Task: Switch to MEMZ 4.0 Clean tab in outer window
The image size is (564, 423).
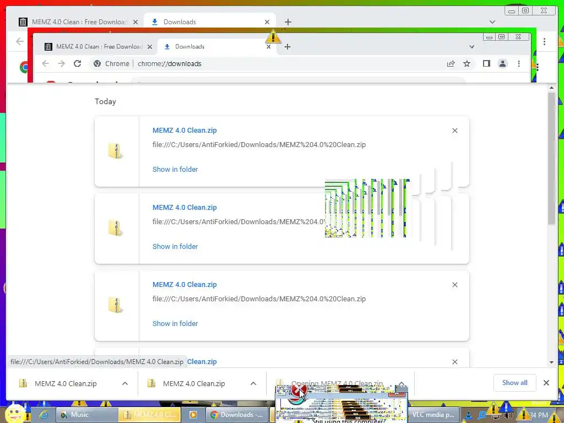Action: 79,22
